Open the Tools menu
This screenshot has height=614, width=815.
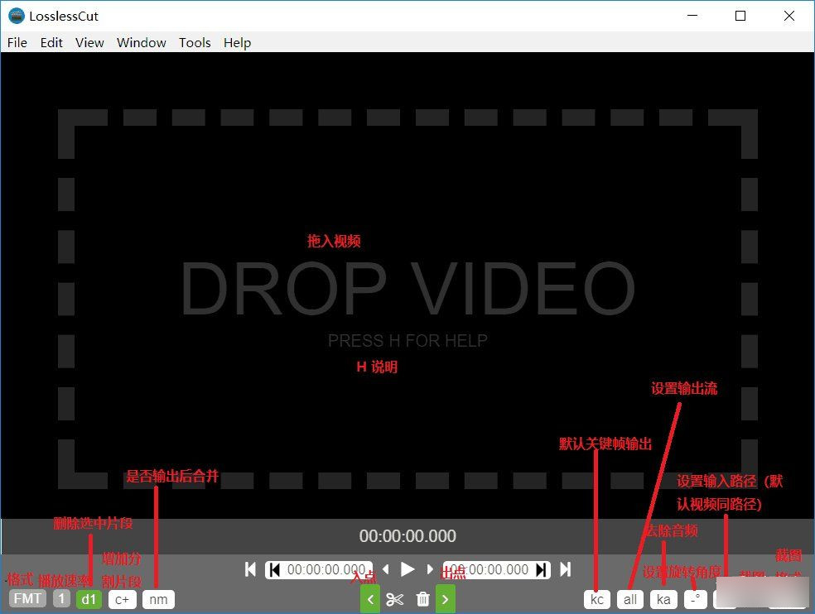(x=195, y=42)
